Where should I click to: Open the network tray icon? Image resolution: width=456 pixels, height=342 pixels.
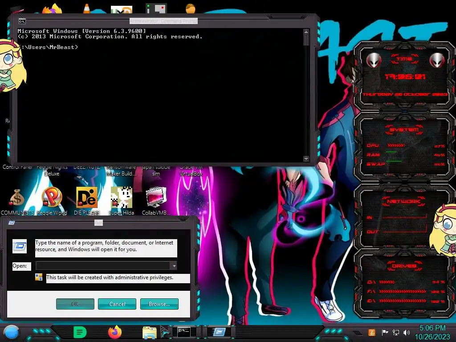coord(396,332)
